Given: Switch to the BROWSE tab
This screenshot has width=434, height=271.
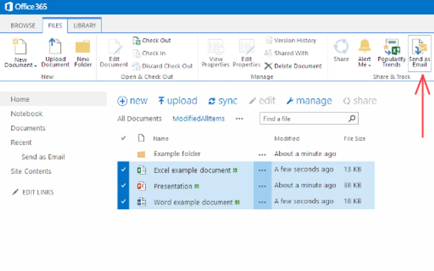Looking at the screenshot, I should click(x=23, y=25).
